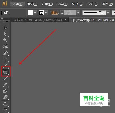The image size is (115, 113).
Task: Select the Eraser tool
Action: point(5,97)
